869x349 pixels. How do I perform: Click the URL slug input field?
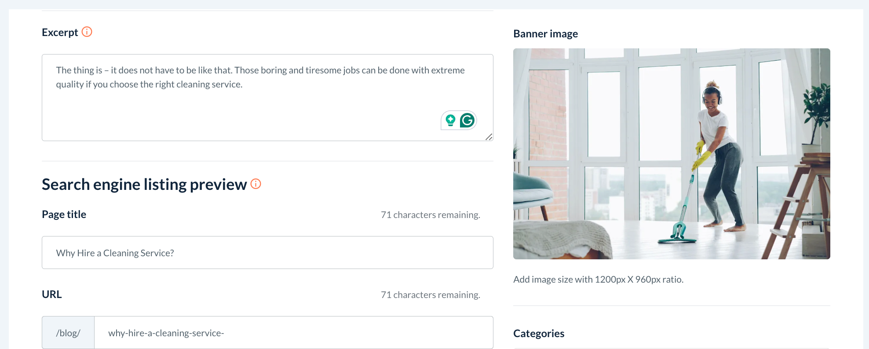pyautogui.click(x=293, y=333)
